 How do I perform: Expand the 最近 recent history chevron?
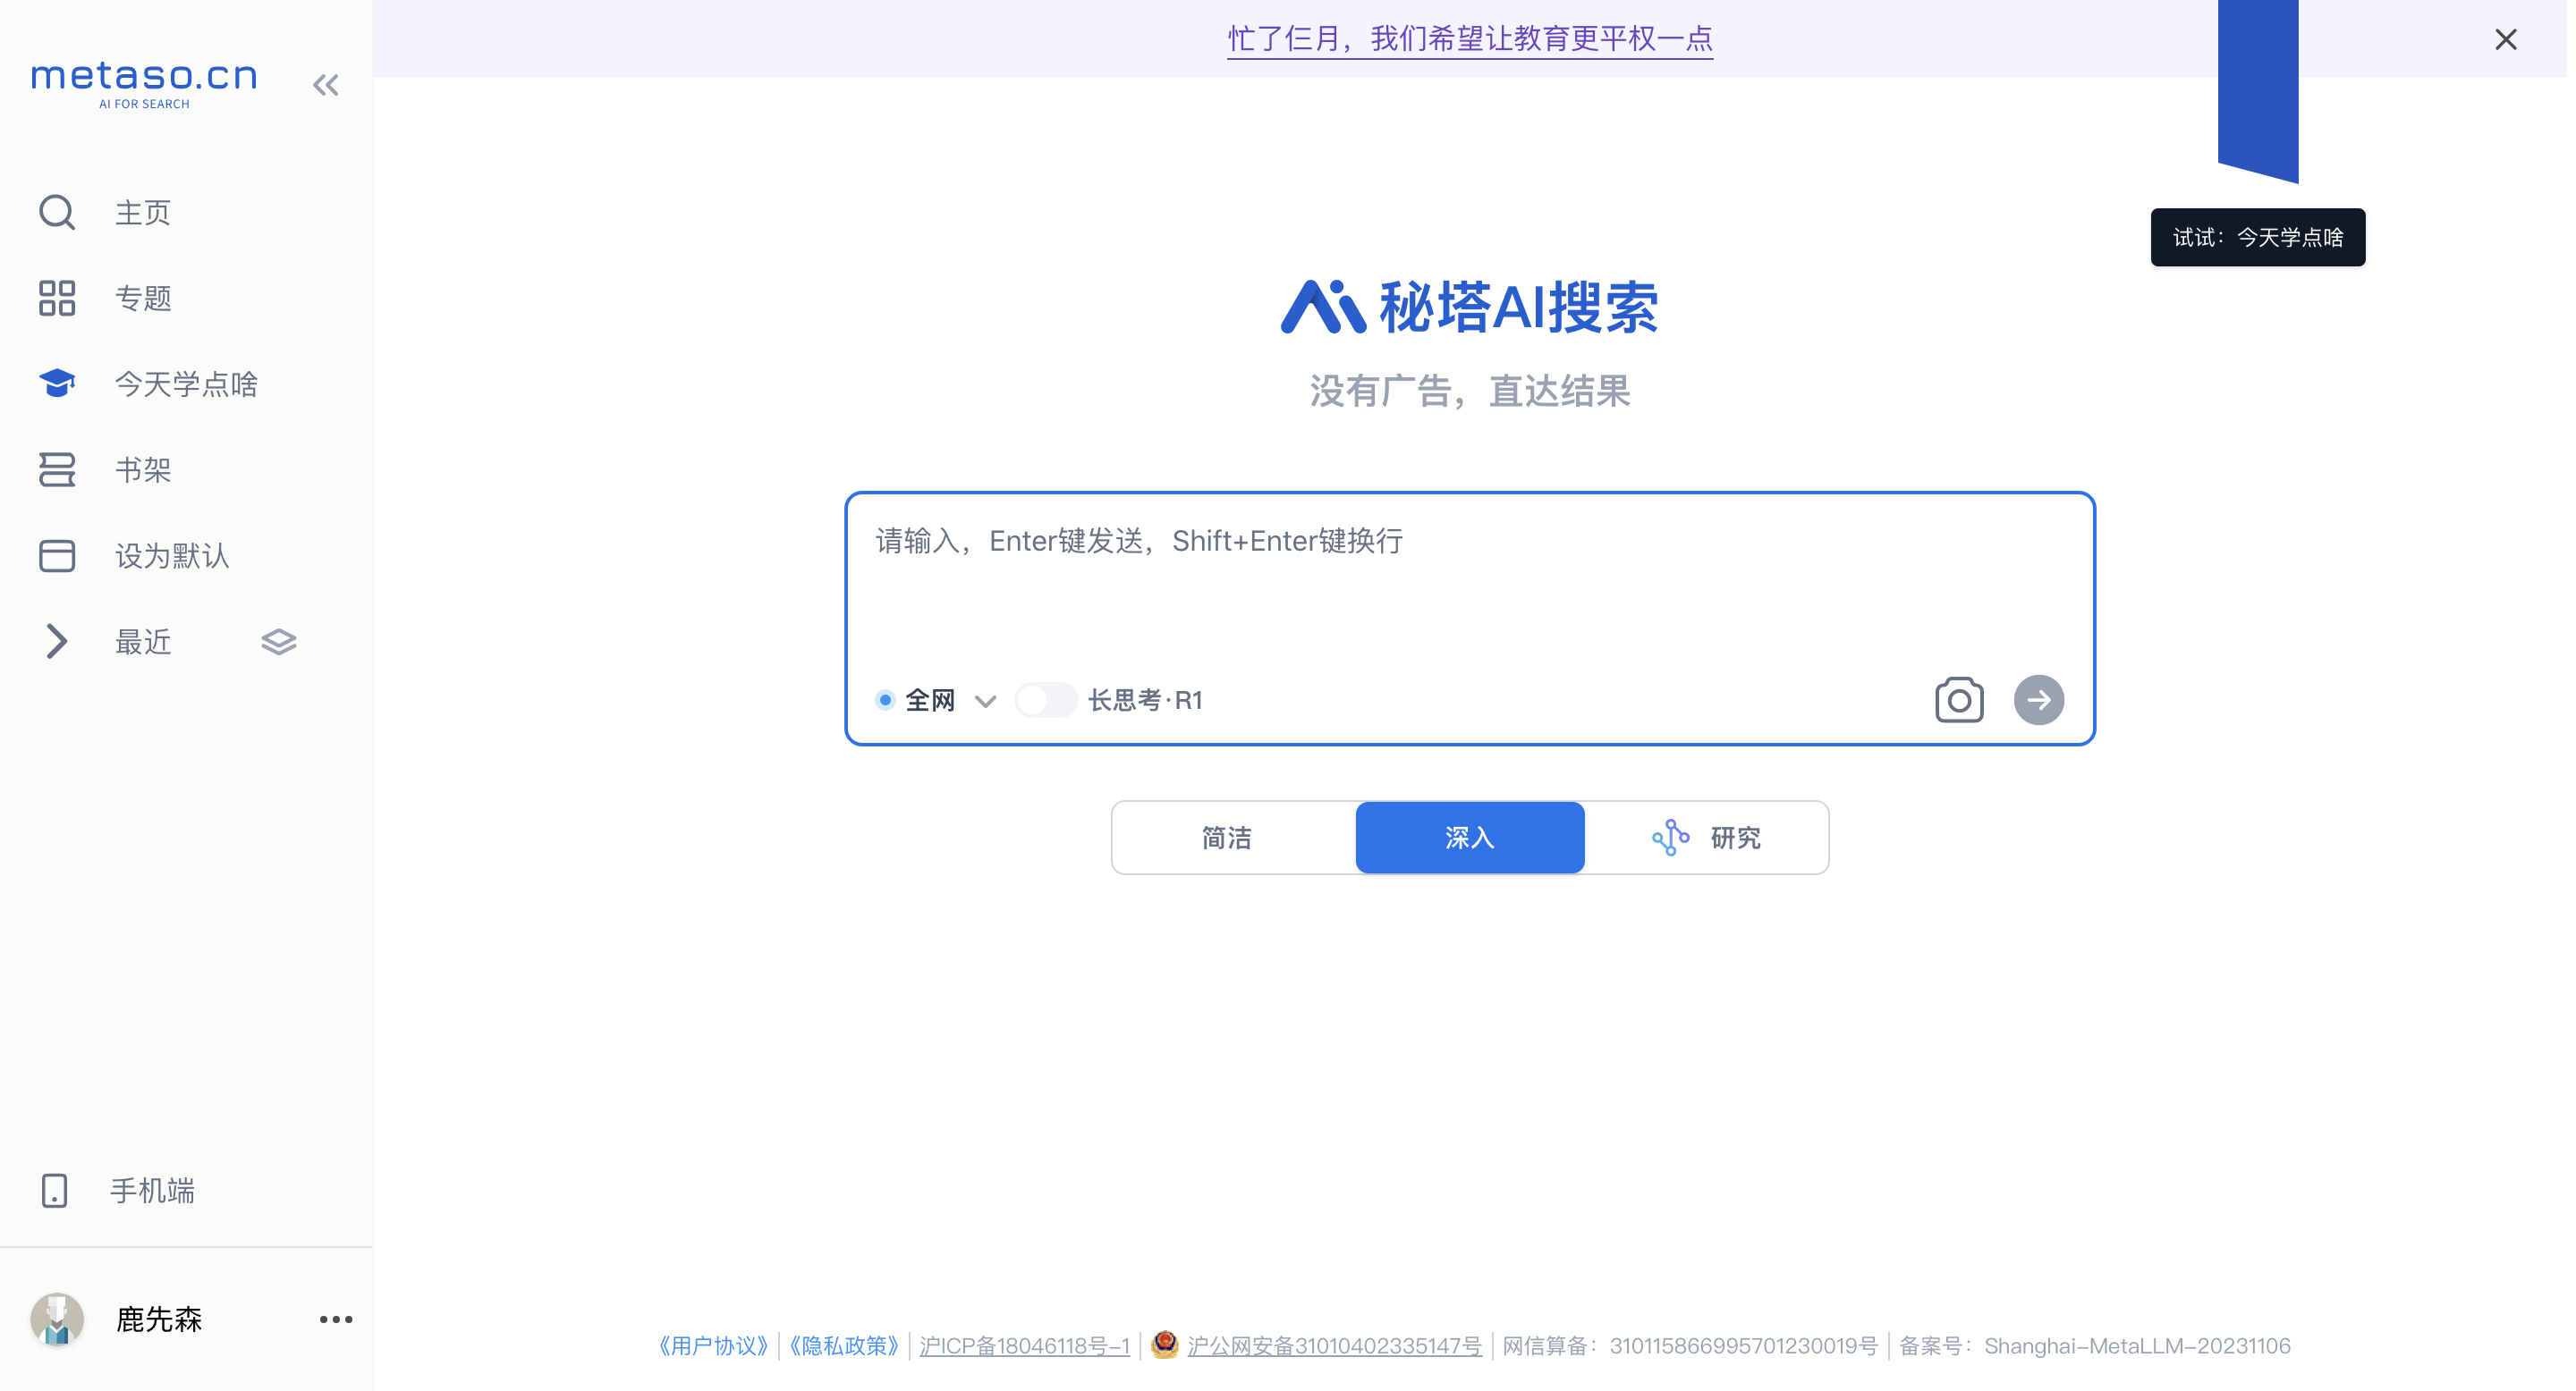pos(57,642)
